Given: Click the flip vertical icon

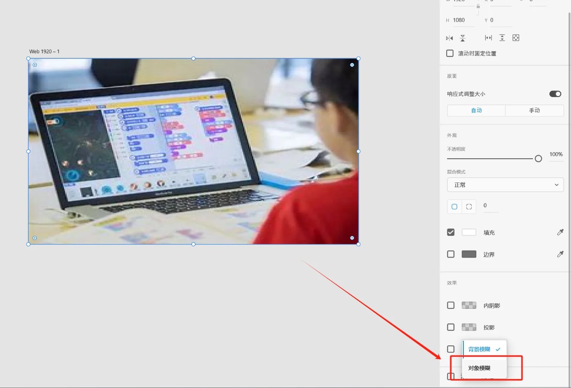Looking at the screenshot, I should click(463, 38).
